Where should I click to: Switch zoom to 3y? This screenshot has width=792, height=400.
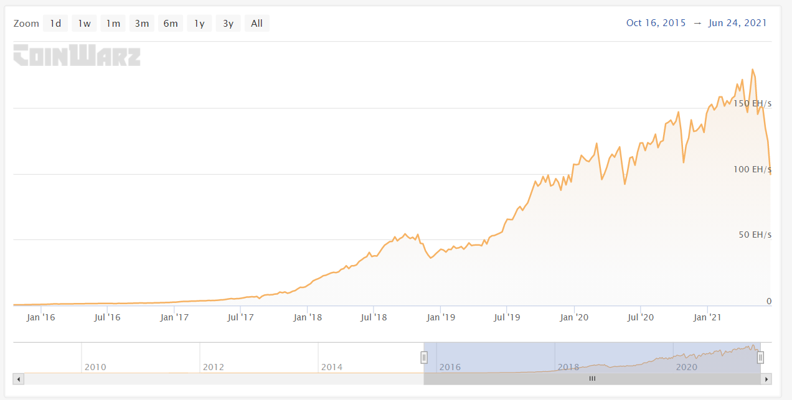pyautogui.click(x=229, y=24)
